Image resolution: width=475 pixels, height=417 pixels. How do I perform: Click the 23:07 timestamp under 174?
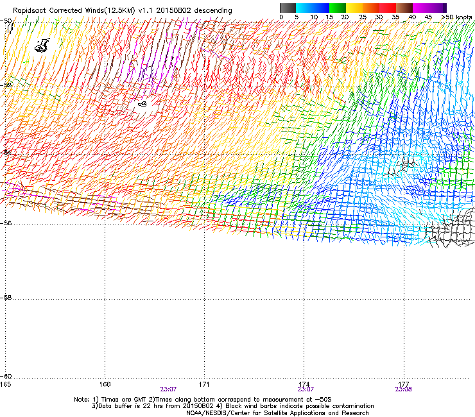(306, 389)
